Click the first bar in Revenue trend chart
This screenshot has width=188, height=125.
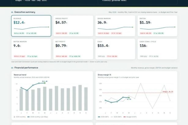(x=21, y=100)
